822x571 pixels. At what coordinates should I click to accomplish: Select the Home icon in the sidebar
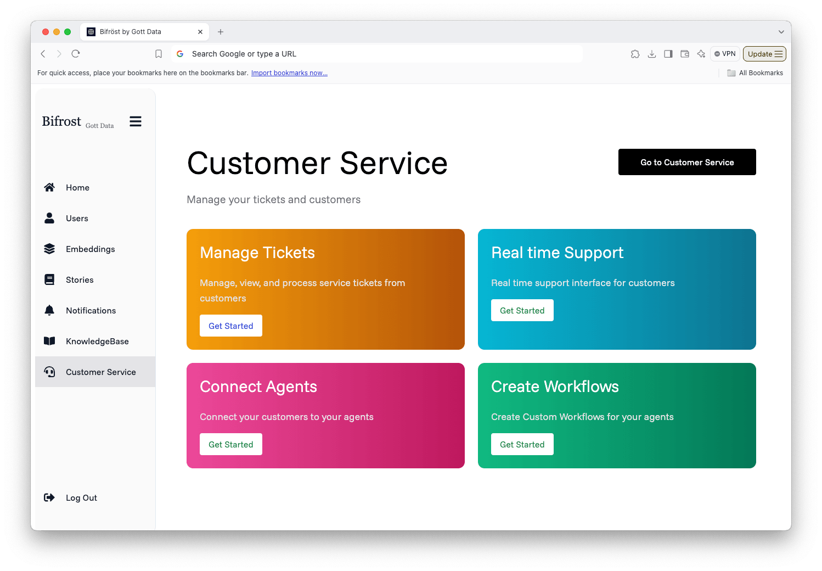pos(49,187)
